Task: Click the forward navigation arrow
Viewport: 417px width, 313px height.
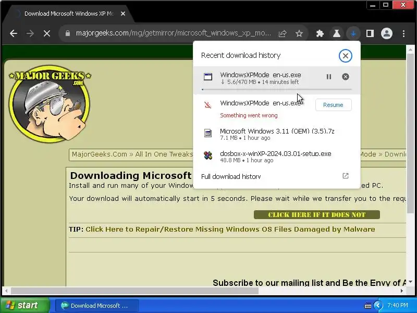Action: coord(30,33)
